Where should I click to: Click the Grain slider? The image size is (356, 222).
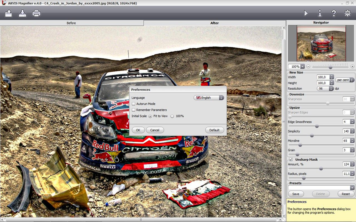click(x=321, y=155)
